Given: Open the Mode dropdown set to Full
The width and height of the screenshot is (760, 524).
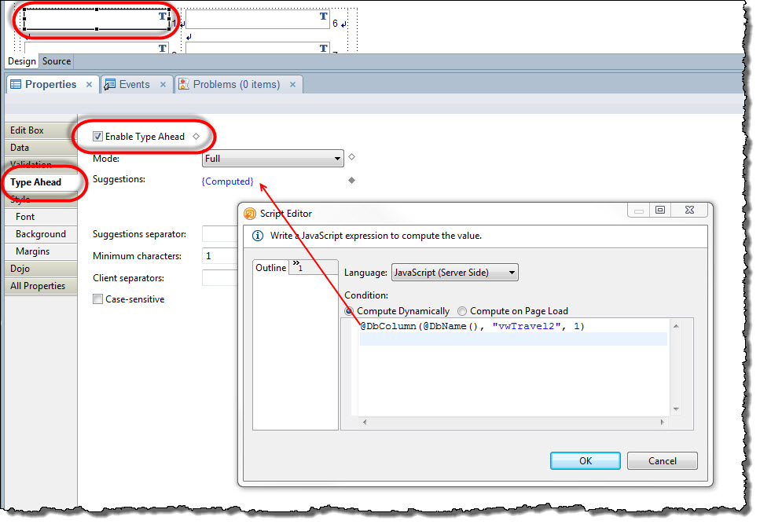Looking at the screenshot, I should (x=273, y=159).
